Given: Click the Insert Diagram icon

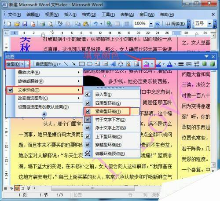Looking at the screenshot, I should 121,64.
